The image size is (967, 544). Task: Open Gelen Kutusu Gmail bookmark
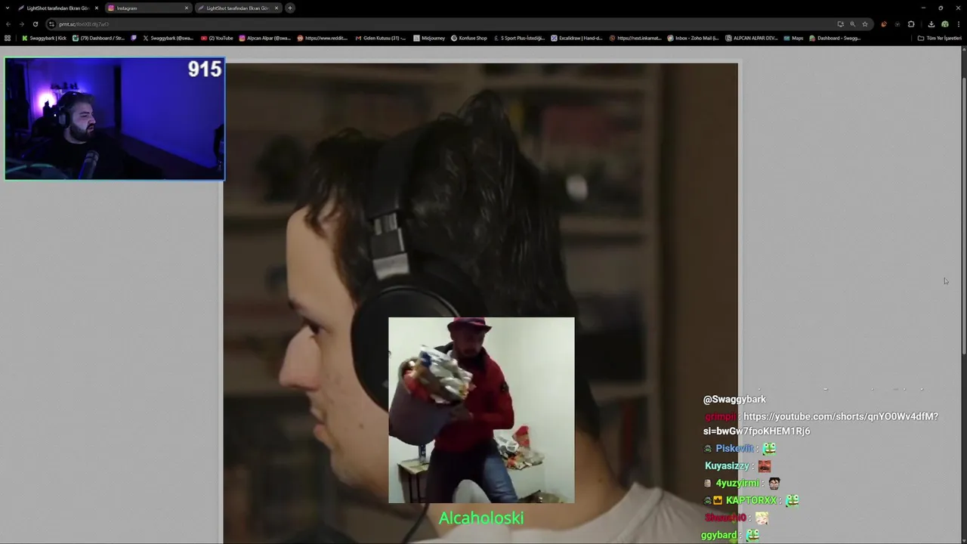pos(380,38)
